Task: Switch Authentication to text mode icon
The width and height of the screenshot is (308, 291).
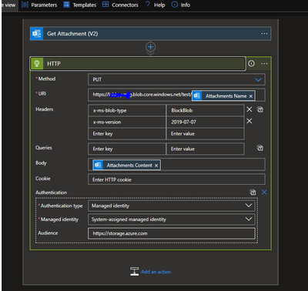Action: click(x=253, y=192)
